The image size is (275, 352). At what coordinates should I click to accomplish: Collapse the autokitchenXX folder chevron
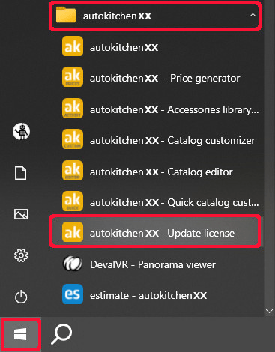coord(253,16)
